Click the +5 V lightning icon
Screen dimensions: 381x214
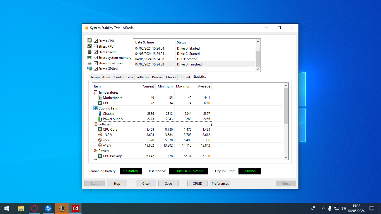pyautogui.click(x=100, y=140)
